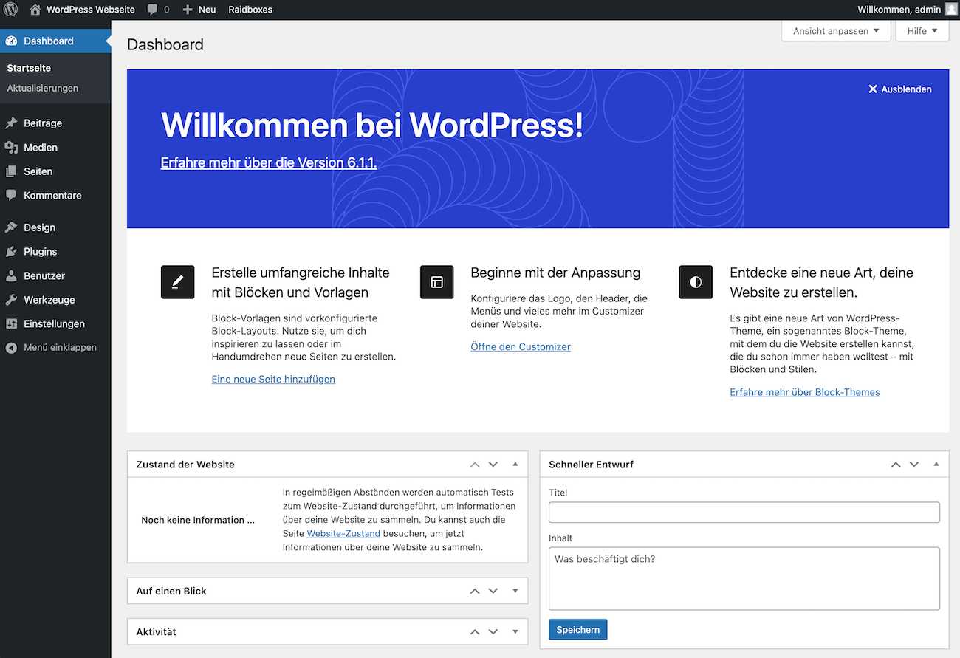Click the Werkzeuge wrench icon
The image size is (960, 658).
coord(11,300)
